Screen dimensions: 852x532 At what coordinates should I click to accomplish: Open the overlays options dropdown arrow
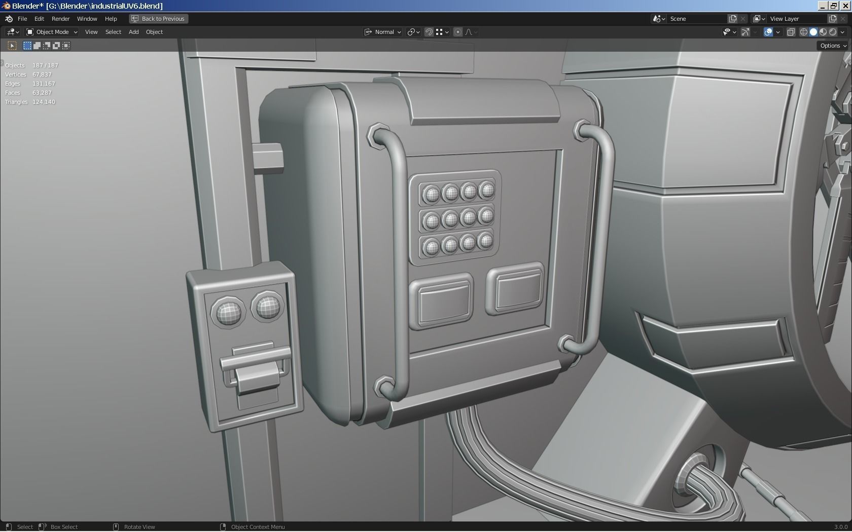(778, 32)
